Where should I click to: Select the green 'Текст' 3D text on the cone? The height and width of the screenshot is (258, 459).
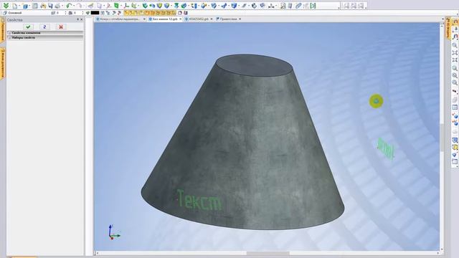click(199, 200)
